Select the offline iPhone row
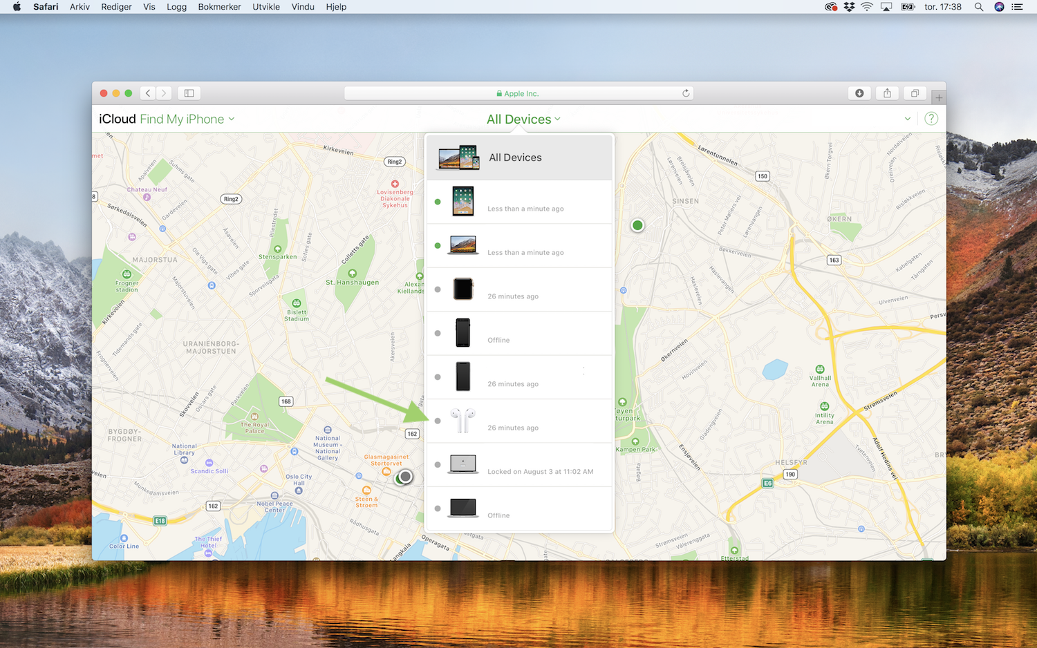 [x=519, y=333]
